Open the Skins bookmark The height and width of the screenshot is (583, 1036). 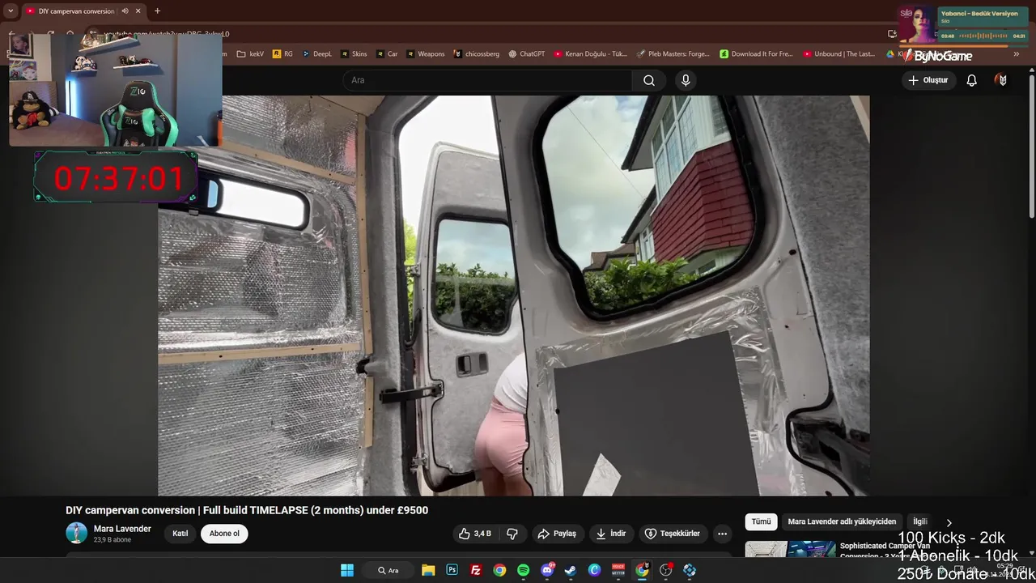pyautogui.click(x=354, y=54)
